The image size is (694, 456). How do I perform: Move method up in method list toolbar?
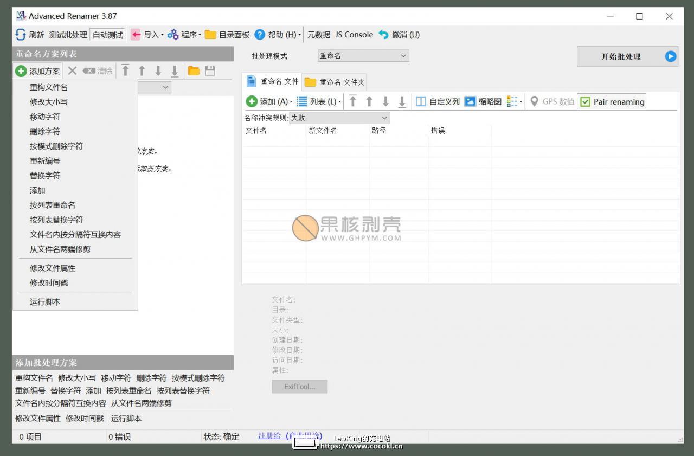[x=142, y=70]
